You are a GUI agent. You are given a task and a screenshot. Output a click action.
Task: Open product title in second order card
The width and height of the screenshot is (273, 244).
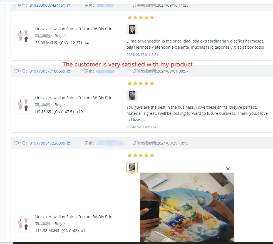(x=75, y=98)
